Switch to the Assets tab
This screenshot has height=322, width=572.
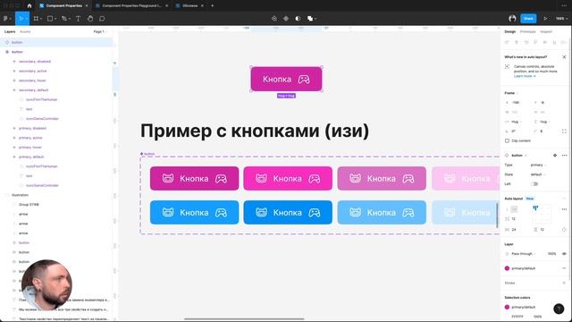pos(25,32)
